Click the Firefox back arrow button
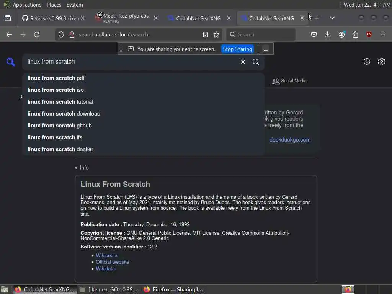The width and height of the screenshot is (392, 294). click(x=9, y=34)
